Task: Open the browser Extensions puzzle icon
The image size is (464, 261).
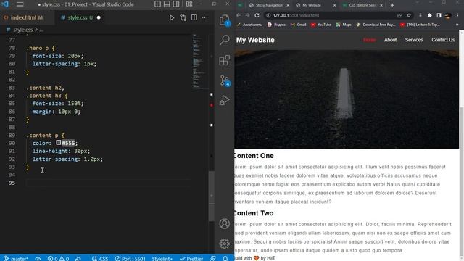Action: (x=430, y=15)
